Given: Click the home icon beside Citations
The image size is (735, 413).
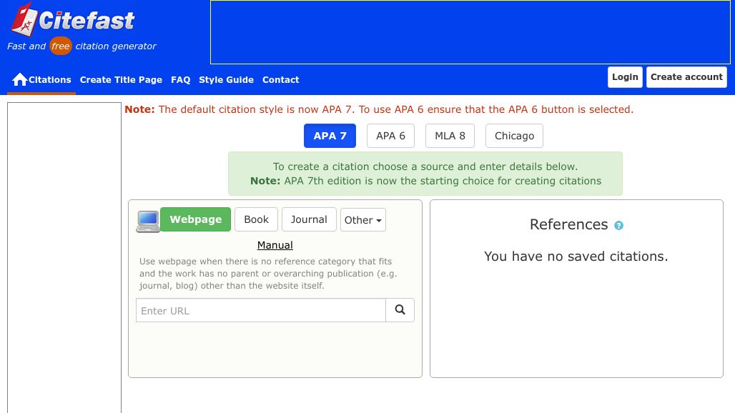Looking at the screenshot, I should pyautogui.click(x=20, y=79).
